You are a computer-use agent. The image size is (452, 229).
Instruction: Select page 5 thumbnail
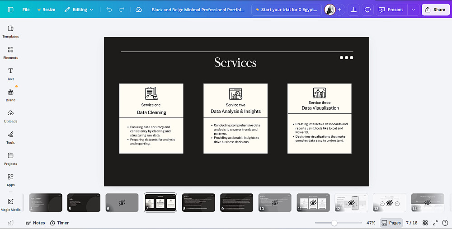point(84,202)
